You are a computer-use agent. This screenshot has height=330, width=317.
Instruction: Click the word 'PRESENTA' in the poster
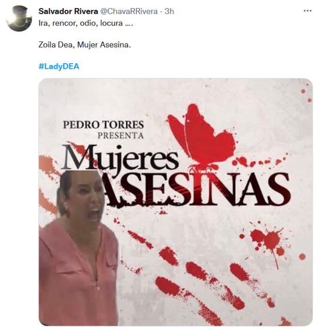pyautogui.click(x=121, y=136)
